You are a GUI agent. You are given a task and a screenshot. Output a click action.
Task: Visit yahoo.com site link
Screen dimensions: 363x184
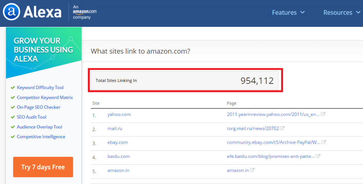pos(119,114)
